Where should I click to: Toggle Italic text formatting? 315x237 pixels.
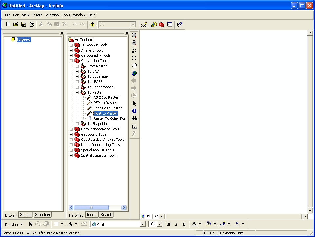(177, 224)
